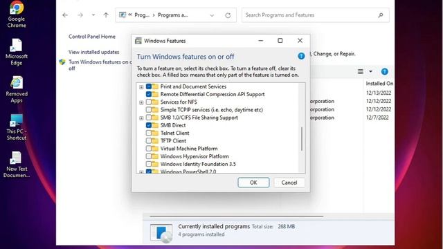Image resolution: width=443 pixels, height=249 pixels.
Task: Expand Print and Document Services node
Action: point(141,87)
